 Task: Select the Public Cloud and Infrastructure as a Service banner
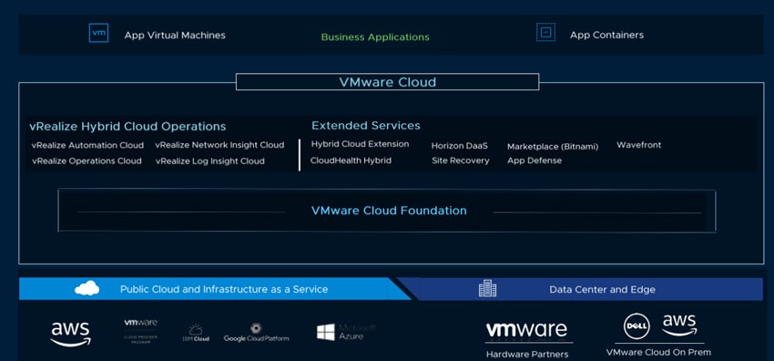tap(215, 289)
